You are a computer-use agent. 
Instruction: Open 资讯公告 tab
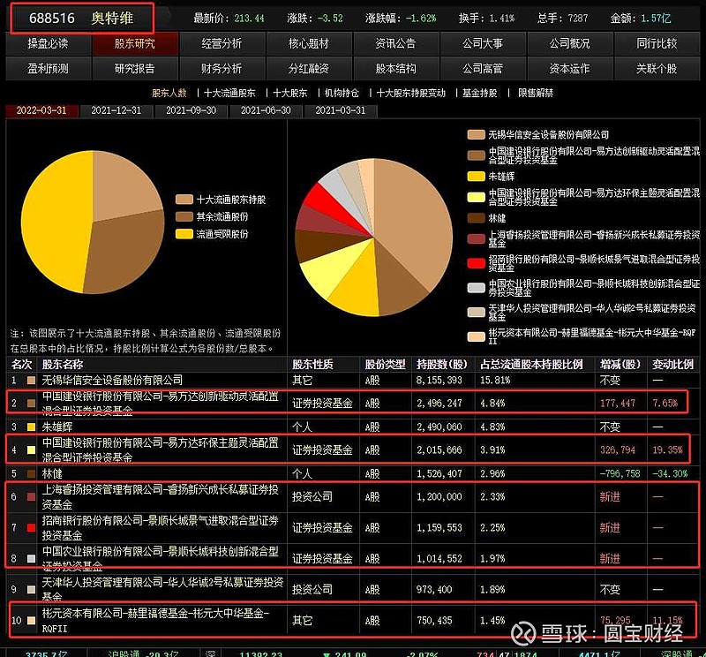click(395, 43)
